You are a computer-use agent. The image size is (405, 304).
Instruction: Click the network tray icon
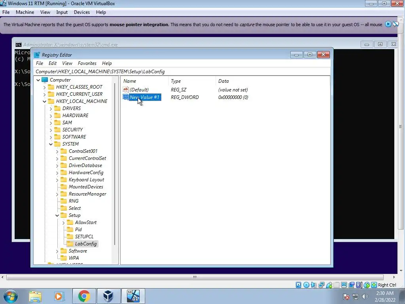coord(356,296)
